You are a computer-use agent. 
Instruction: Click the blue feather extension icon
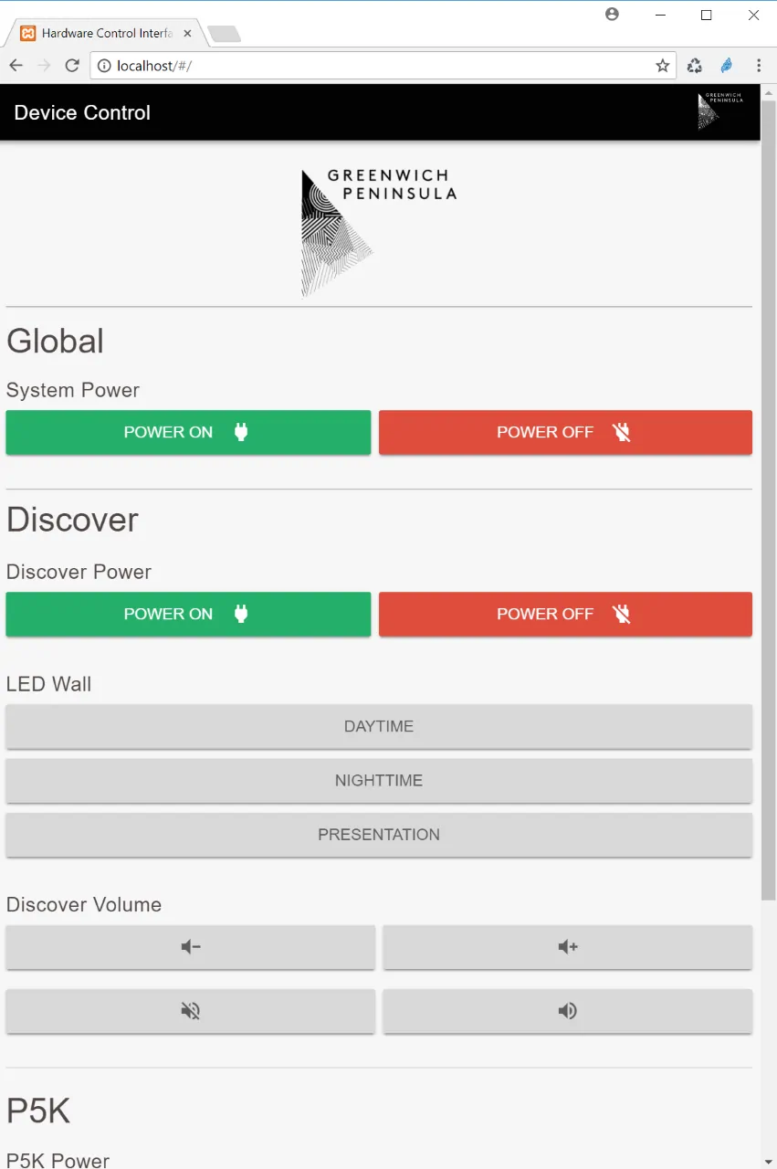coord(727,66)
